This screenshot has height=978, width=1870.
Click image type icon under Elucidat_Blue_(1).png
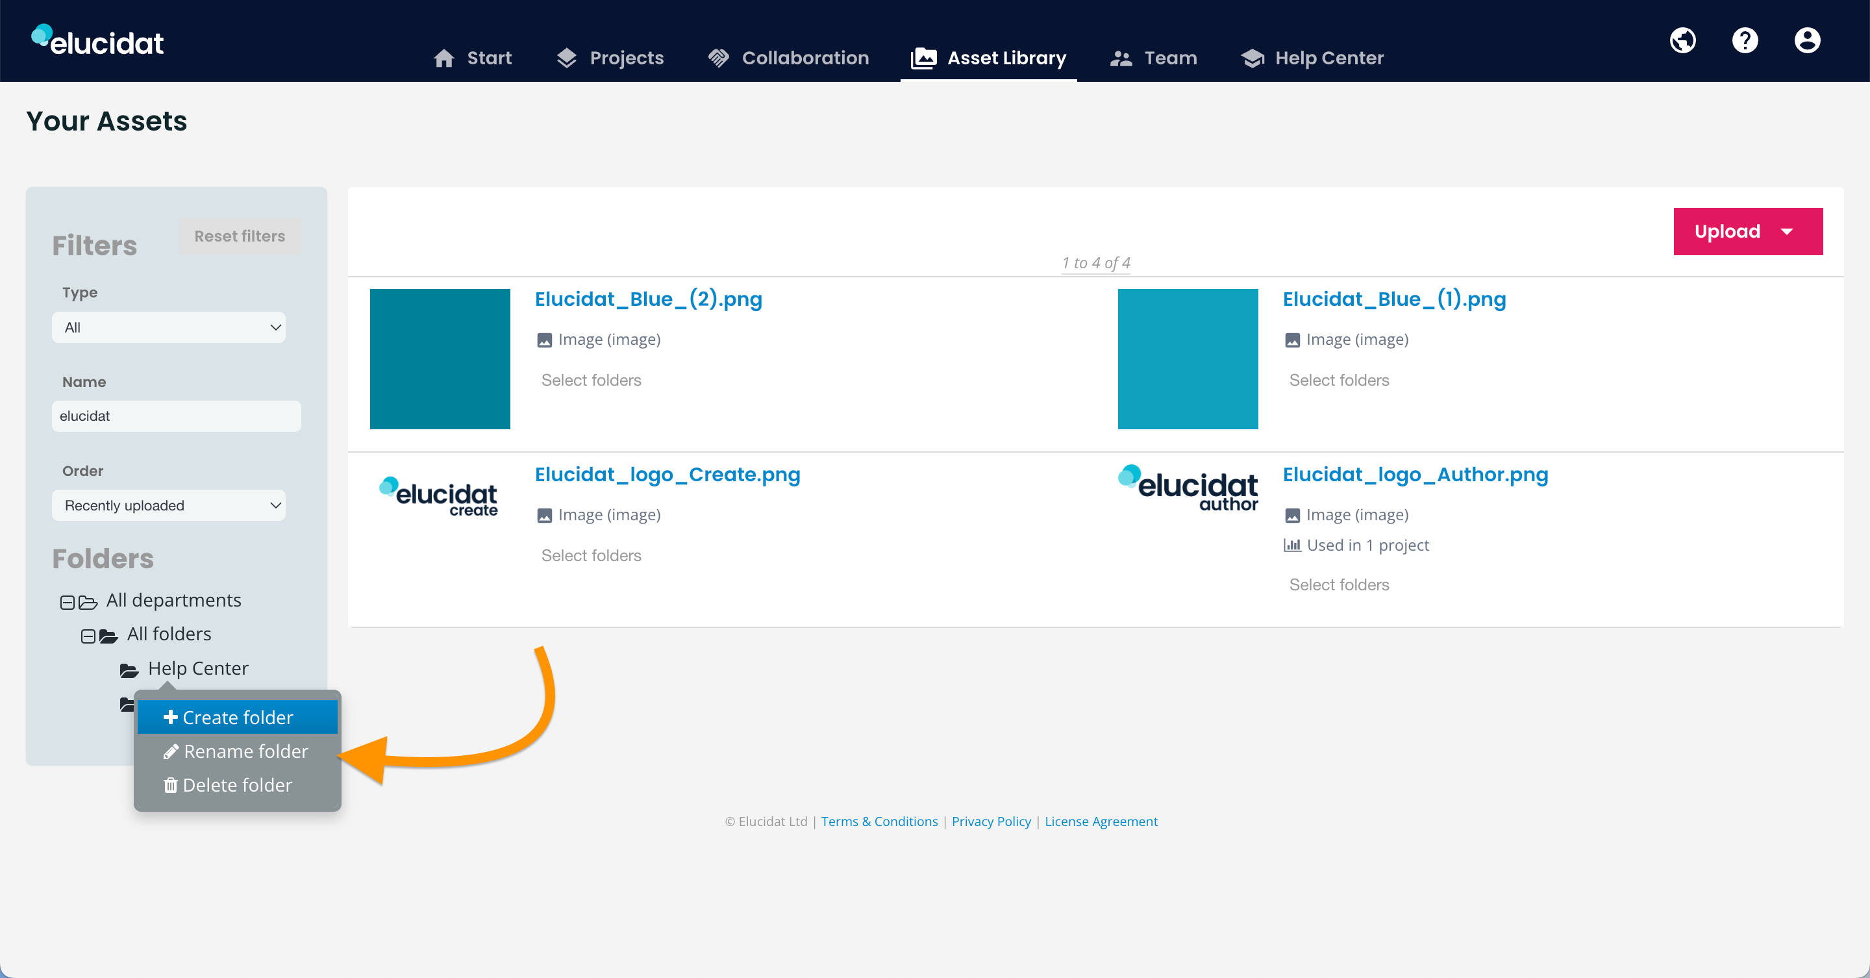pos(1292,340)
